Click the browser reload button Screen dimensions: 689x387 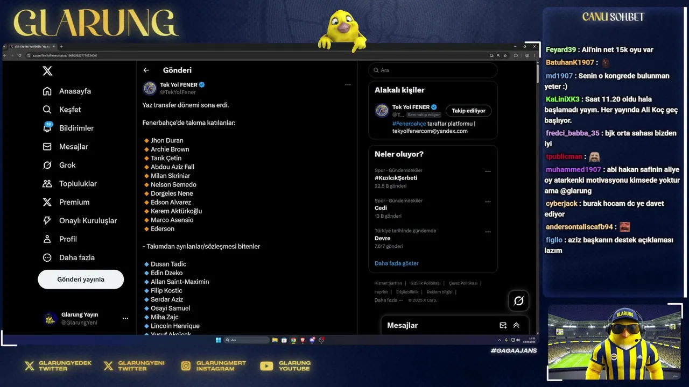20,55
